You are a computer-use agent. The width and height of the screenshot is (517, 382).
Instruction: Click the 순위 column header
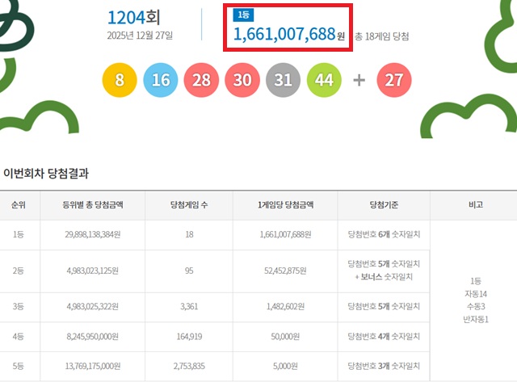click(x=18, y=205)
